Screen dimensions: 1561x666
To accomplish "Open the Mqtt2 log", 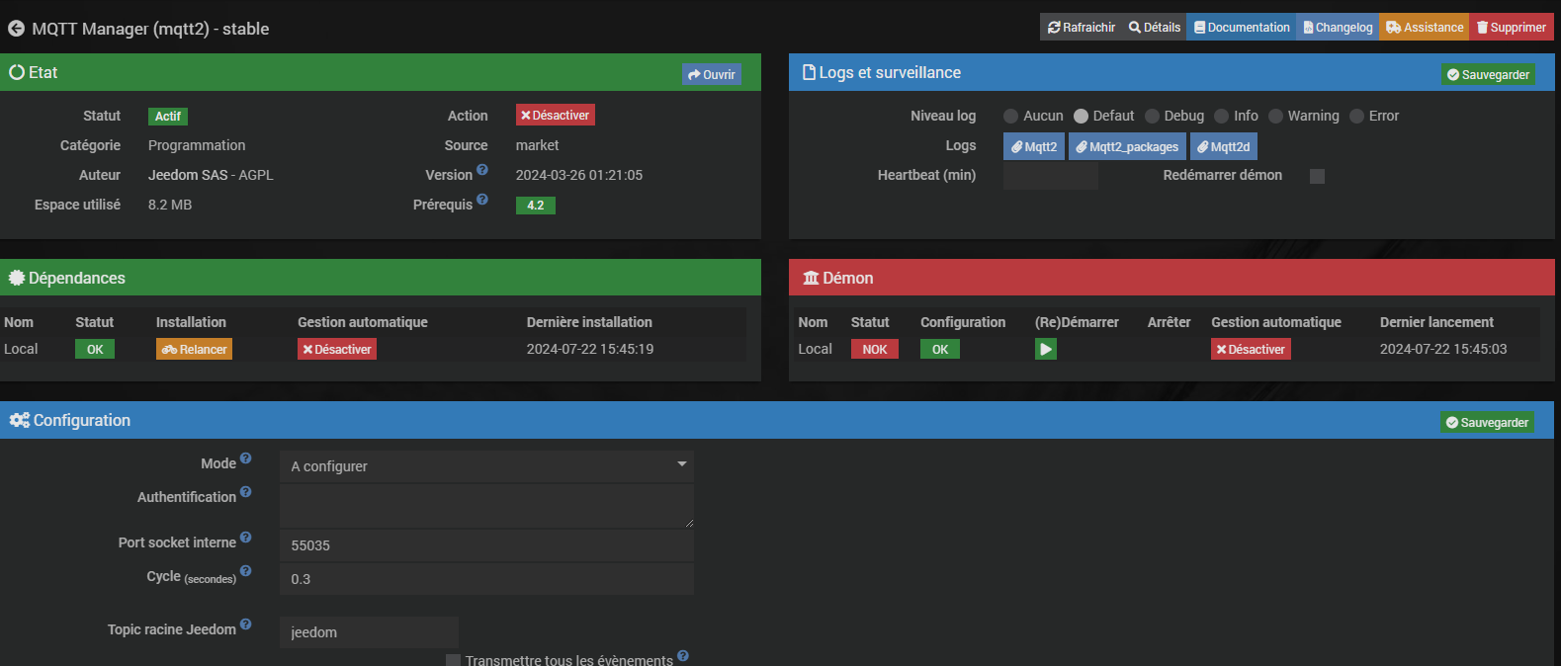I will [x=1034, y=146].
